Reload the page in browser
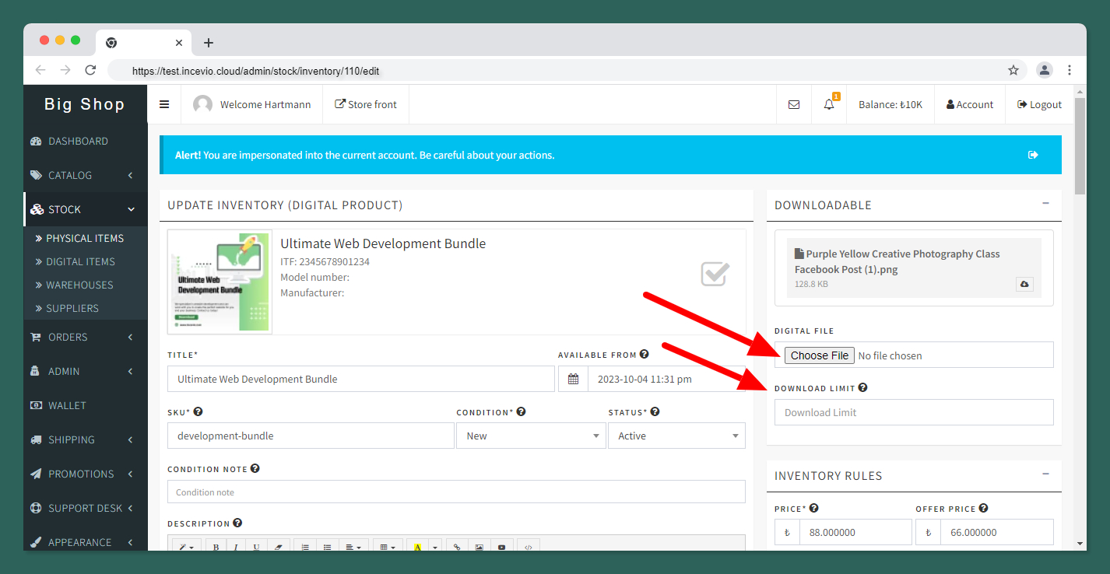 coord(90,70)
